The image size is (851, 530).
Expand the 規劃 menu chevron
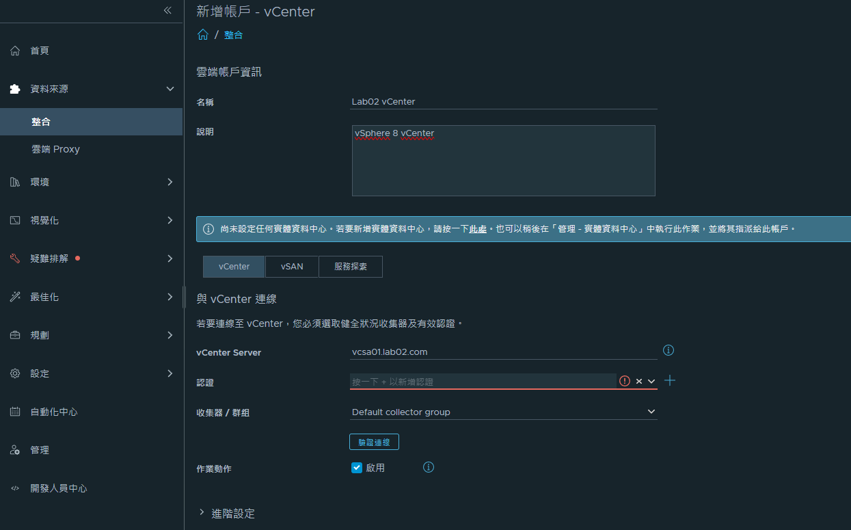(x=170, y=335)
